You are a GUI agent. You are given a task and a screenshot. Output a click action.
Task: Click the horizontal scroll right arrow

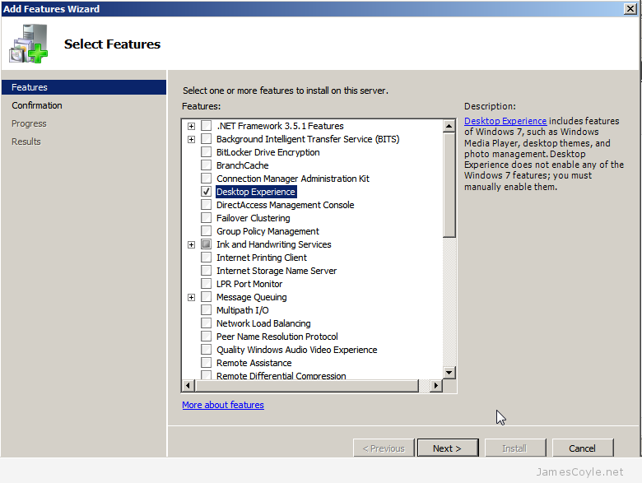pyautogui.click(x=436, y=385)
